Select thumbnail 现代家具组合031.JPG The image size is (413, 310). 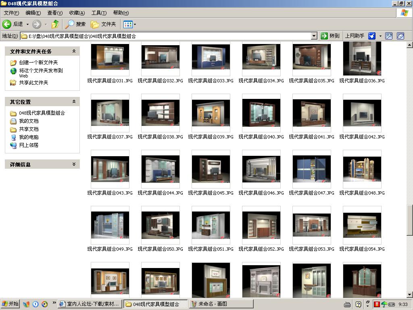(110, 57)
